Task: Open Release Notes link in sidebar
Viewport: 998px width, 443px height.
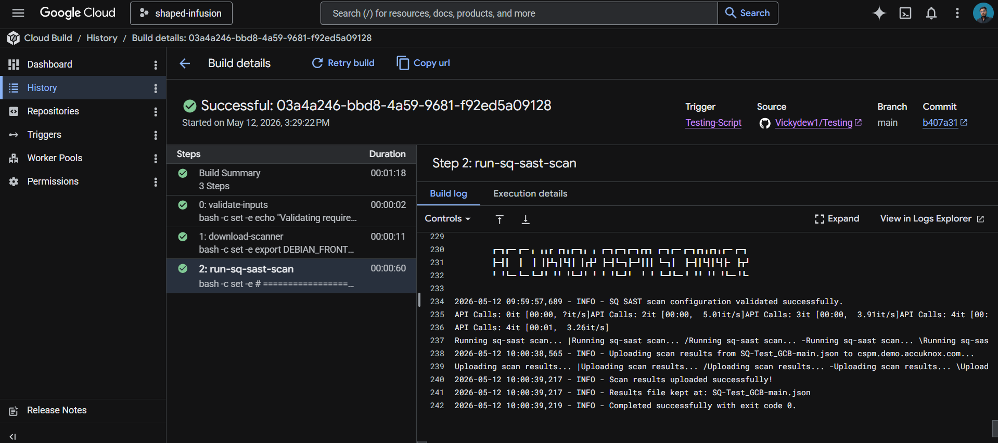Action: pyautogui.click(x=57, y=410)
